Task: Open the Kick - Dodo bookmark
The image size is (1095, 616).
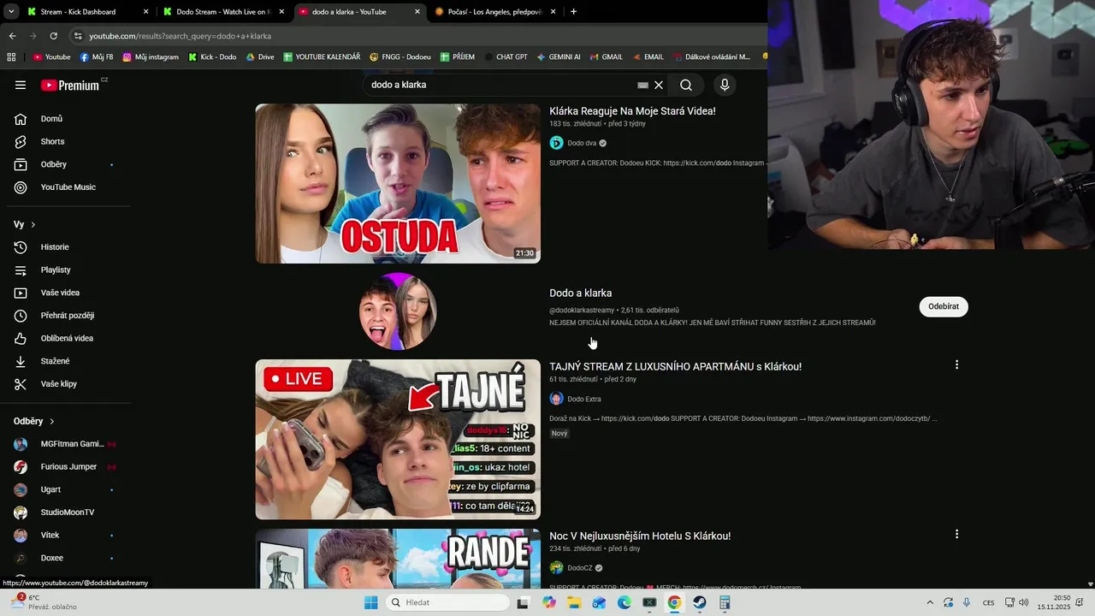Action: (x=211, y=56)
